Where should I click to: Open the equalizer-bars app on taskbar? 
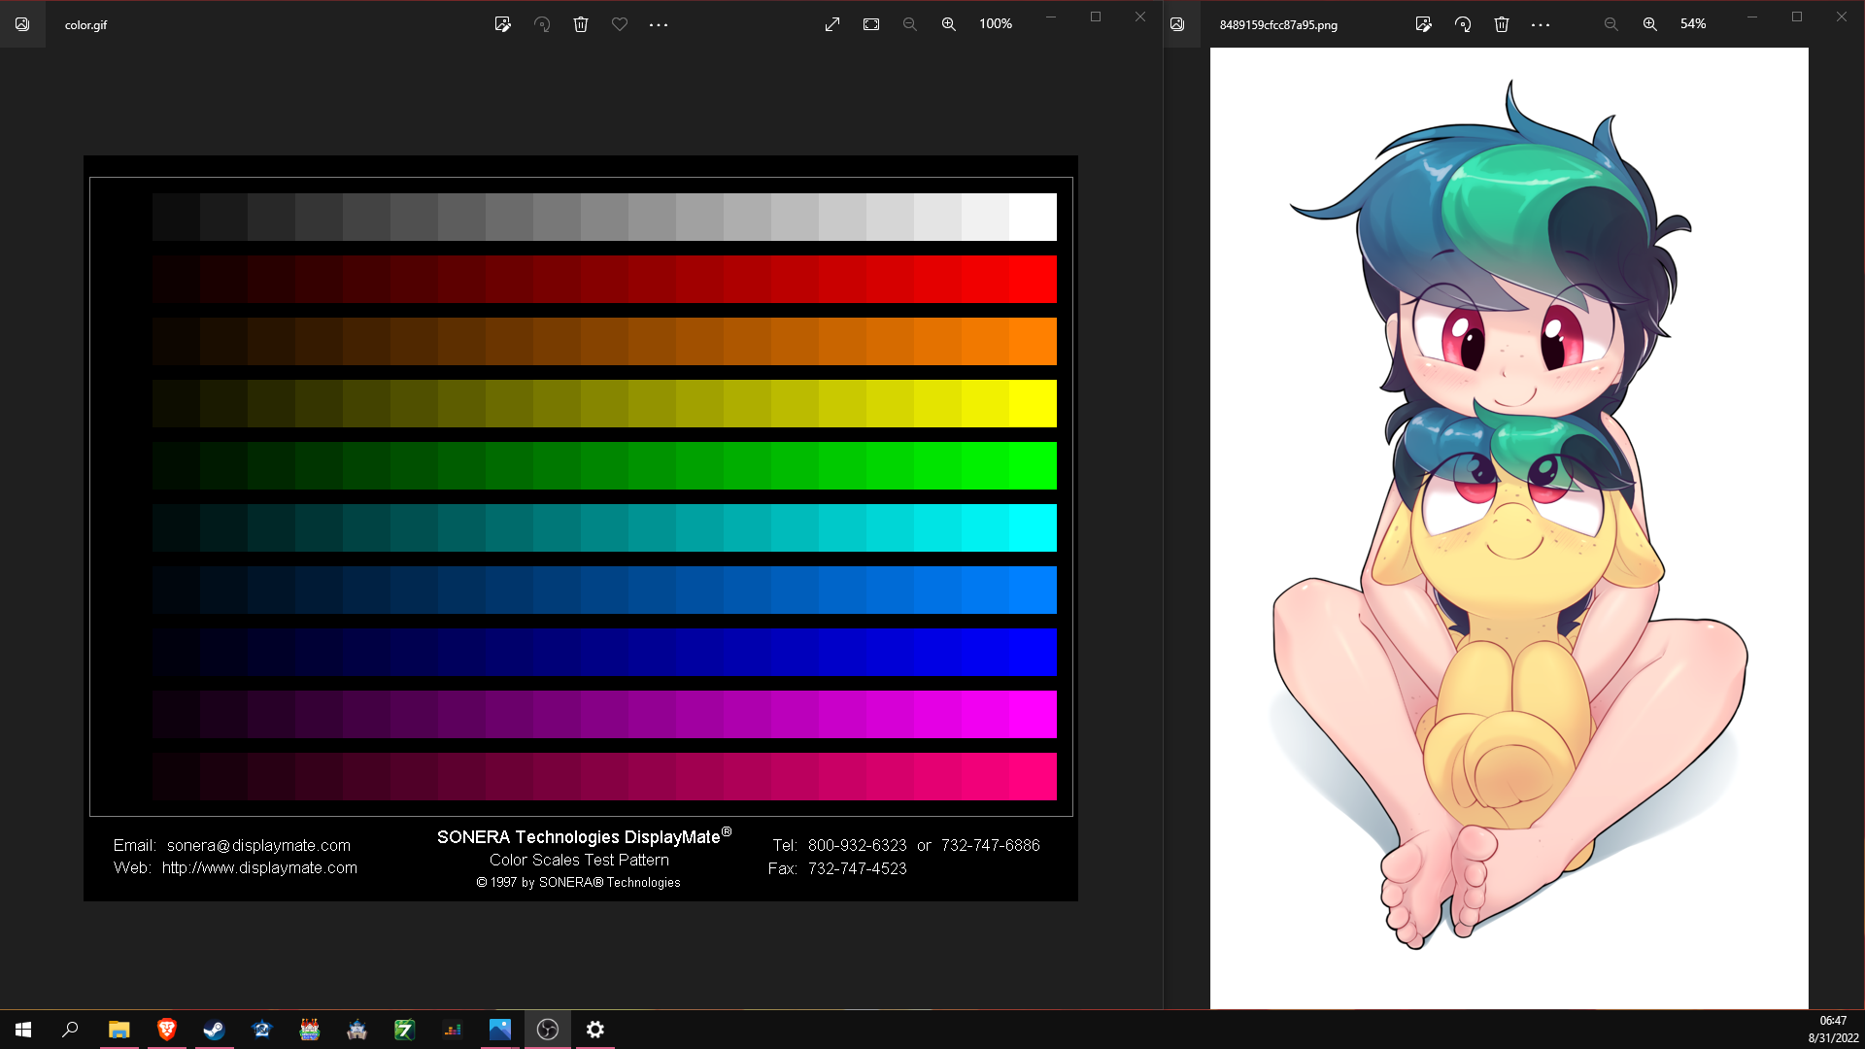[453, 1030]
